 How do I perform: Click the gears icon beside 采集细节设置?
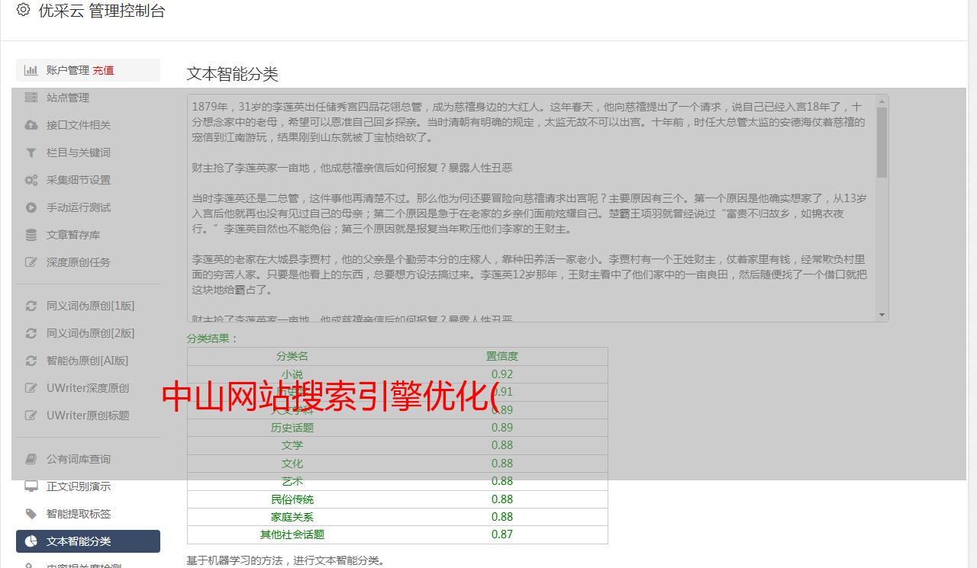pyautogui.click(x=31, y=180)
